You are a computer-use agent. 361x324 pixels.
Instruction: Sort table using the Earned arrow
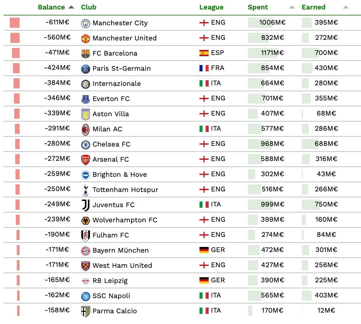click(345, 7)
